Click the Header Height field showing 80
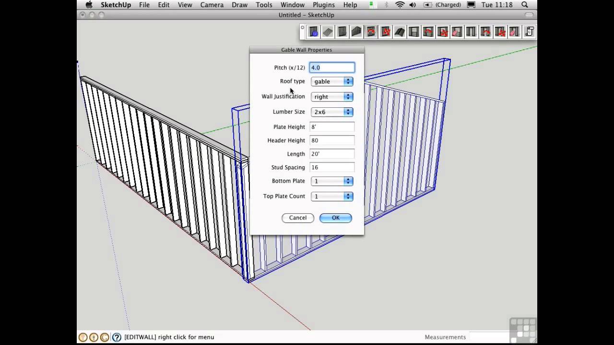Screen dimensions: 614x345 [332, 140]
